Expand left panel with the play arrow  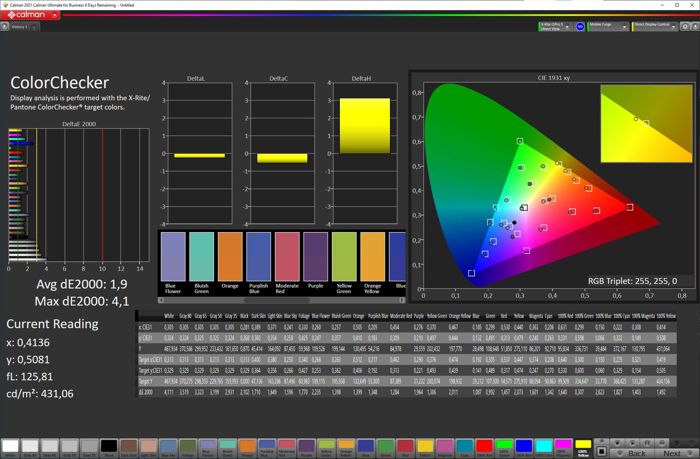coord(4,26)
